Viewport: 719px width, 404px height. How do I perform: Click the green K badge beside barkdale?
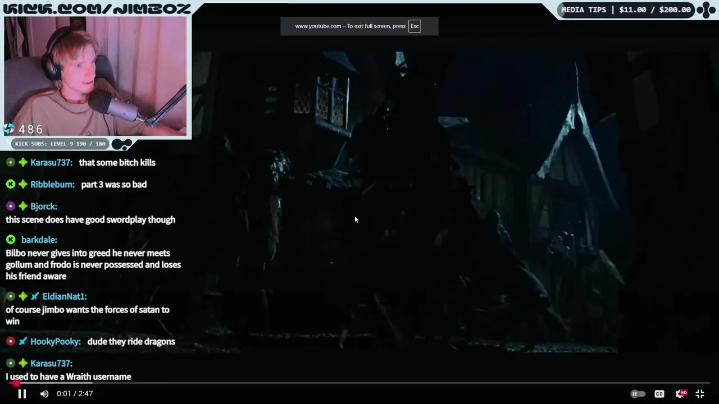[x=11, y=240]
